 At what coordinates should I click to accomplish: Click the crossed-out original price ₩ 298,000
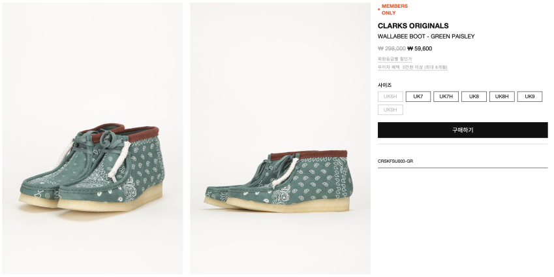(x=392, y=48)
